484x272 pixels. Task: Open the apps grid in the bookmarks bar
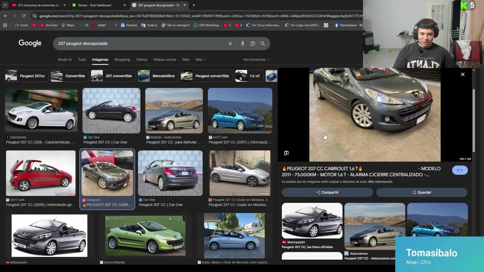[x=5, y=25]
